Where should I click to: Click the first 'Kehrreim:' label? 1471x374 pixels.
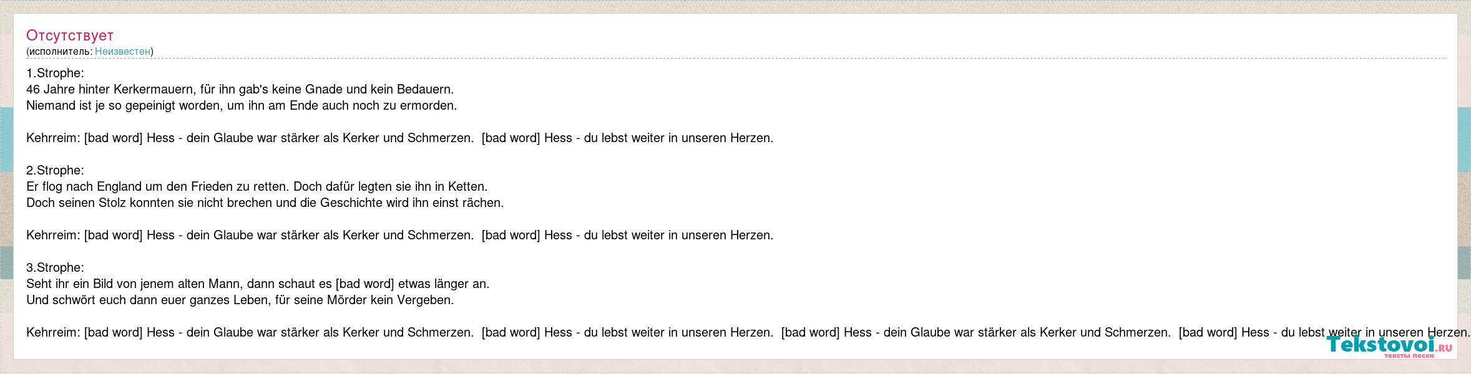click(54, 138)
